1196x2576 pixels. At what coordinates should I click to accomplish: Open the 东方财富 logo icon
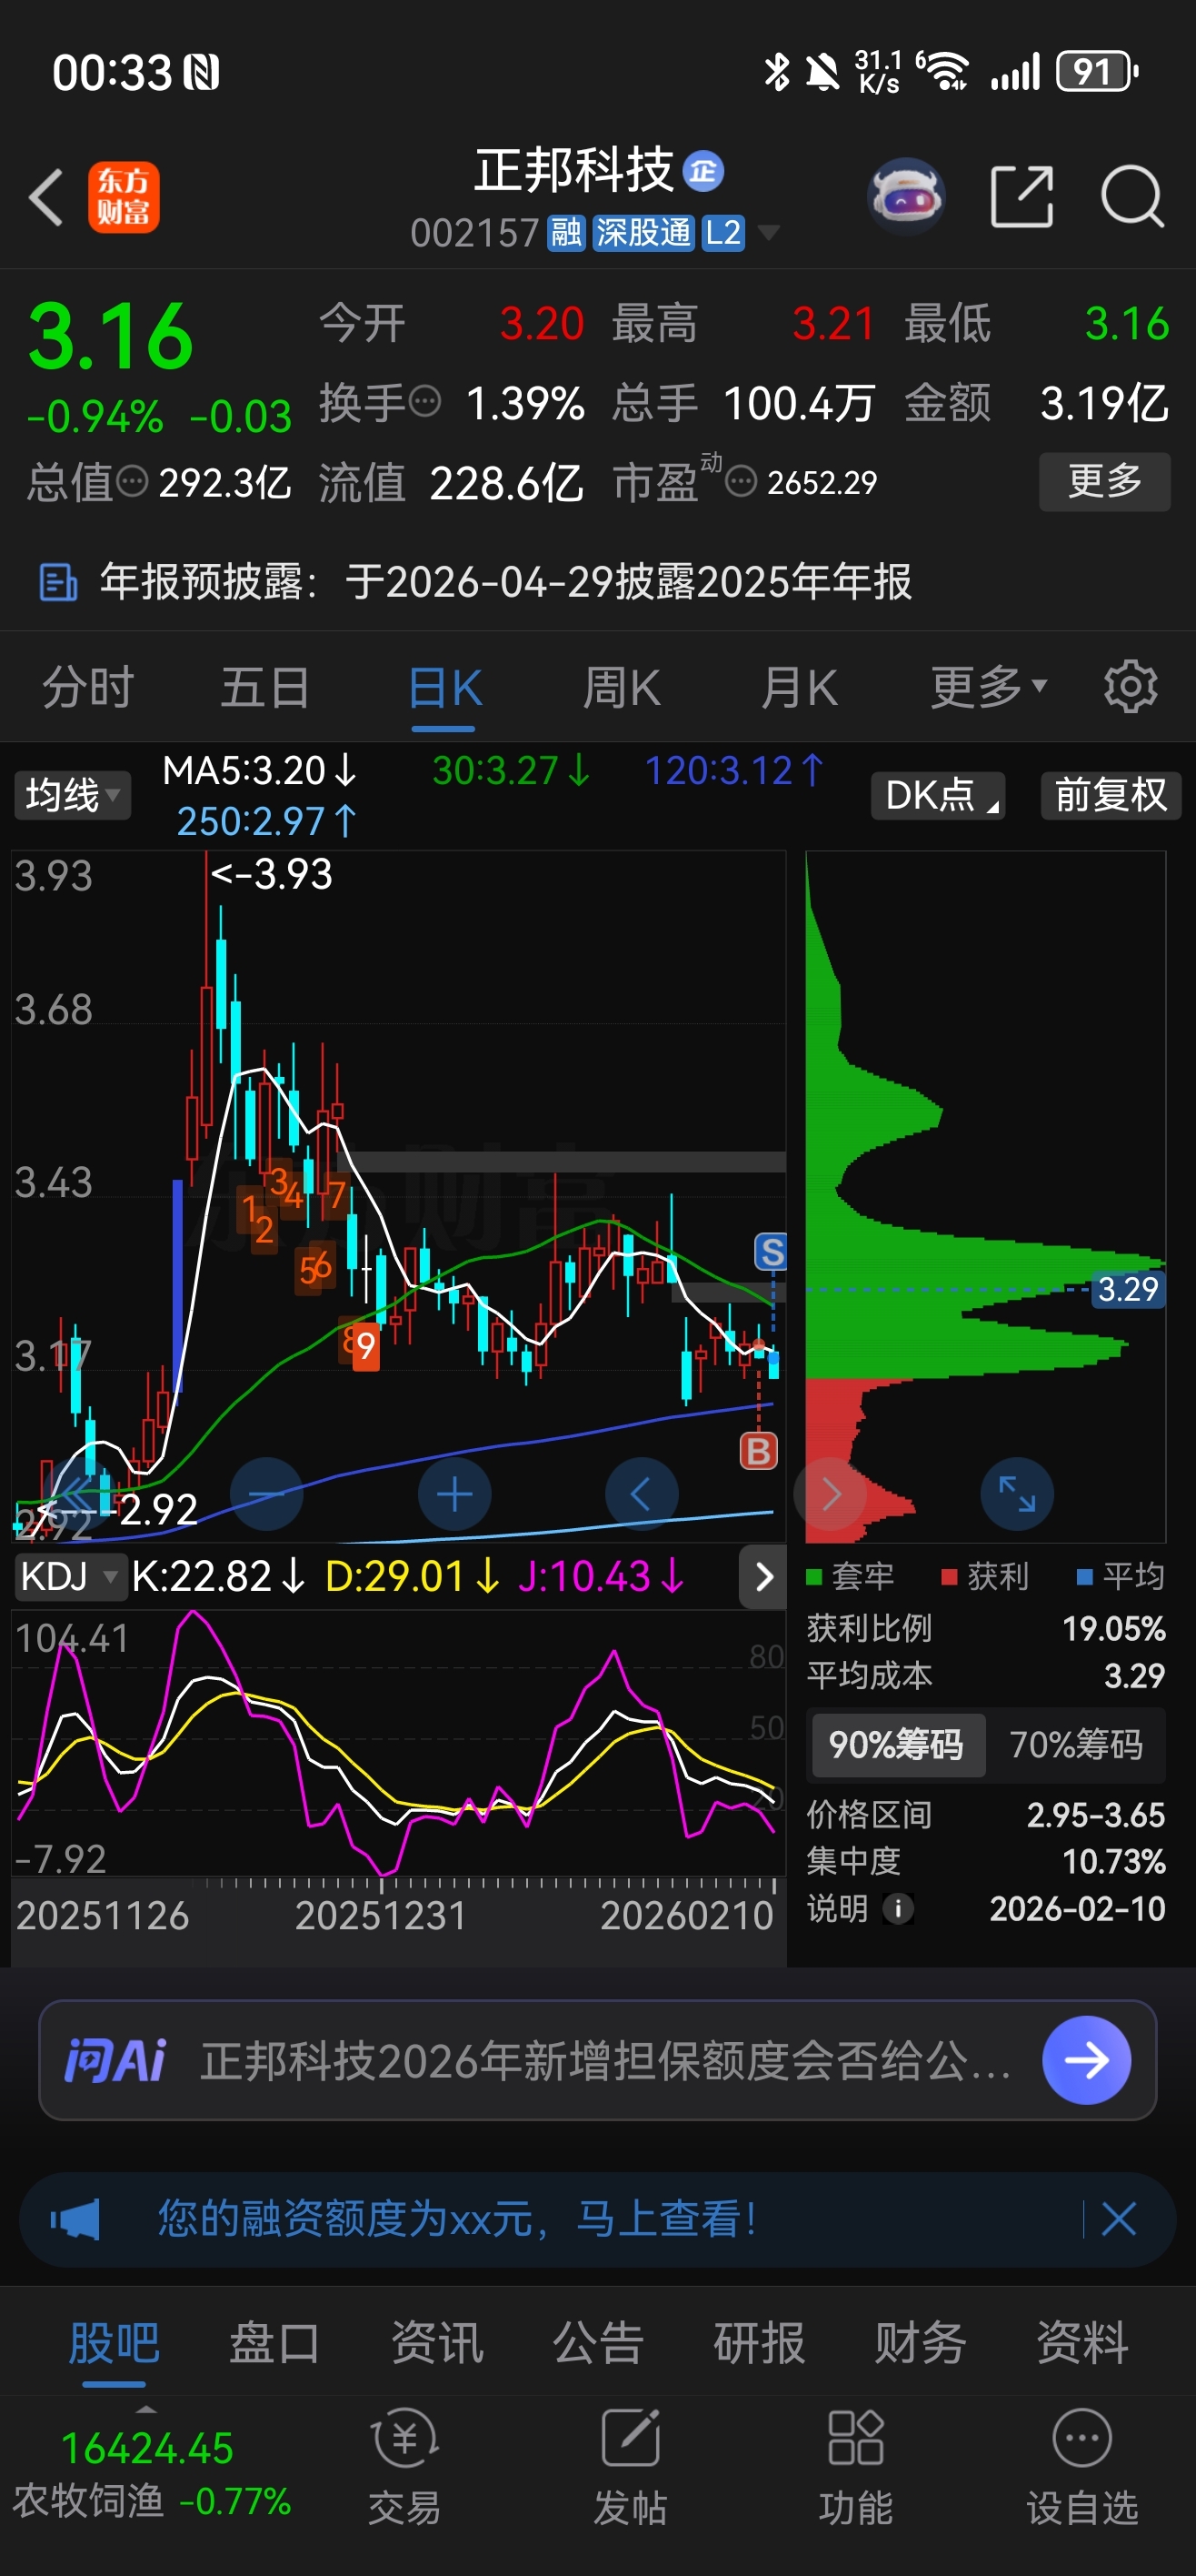[x=123, y=197]
